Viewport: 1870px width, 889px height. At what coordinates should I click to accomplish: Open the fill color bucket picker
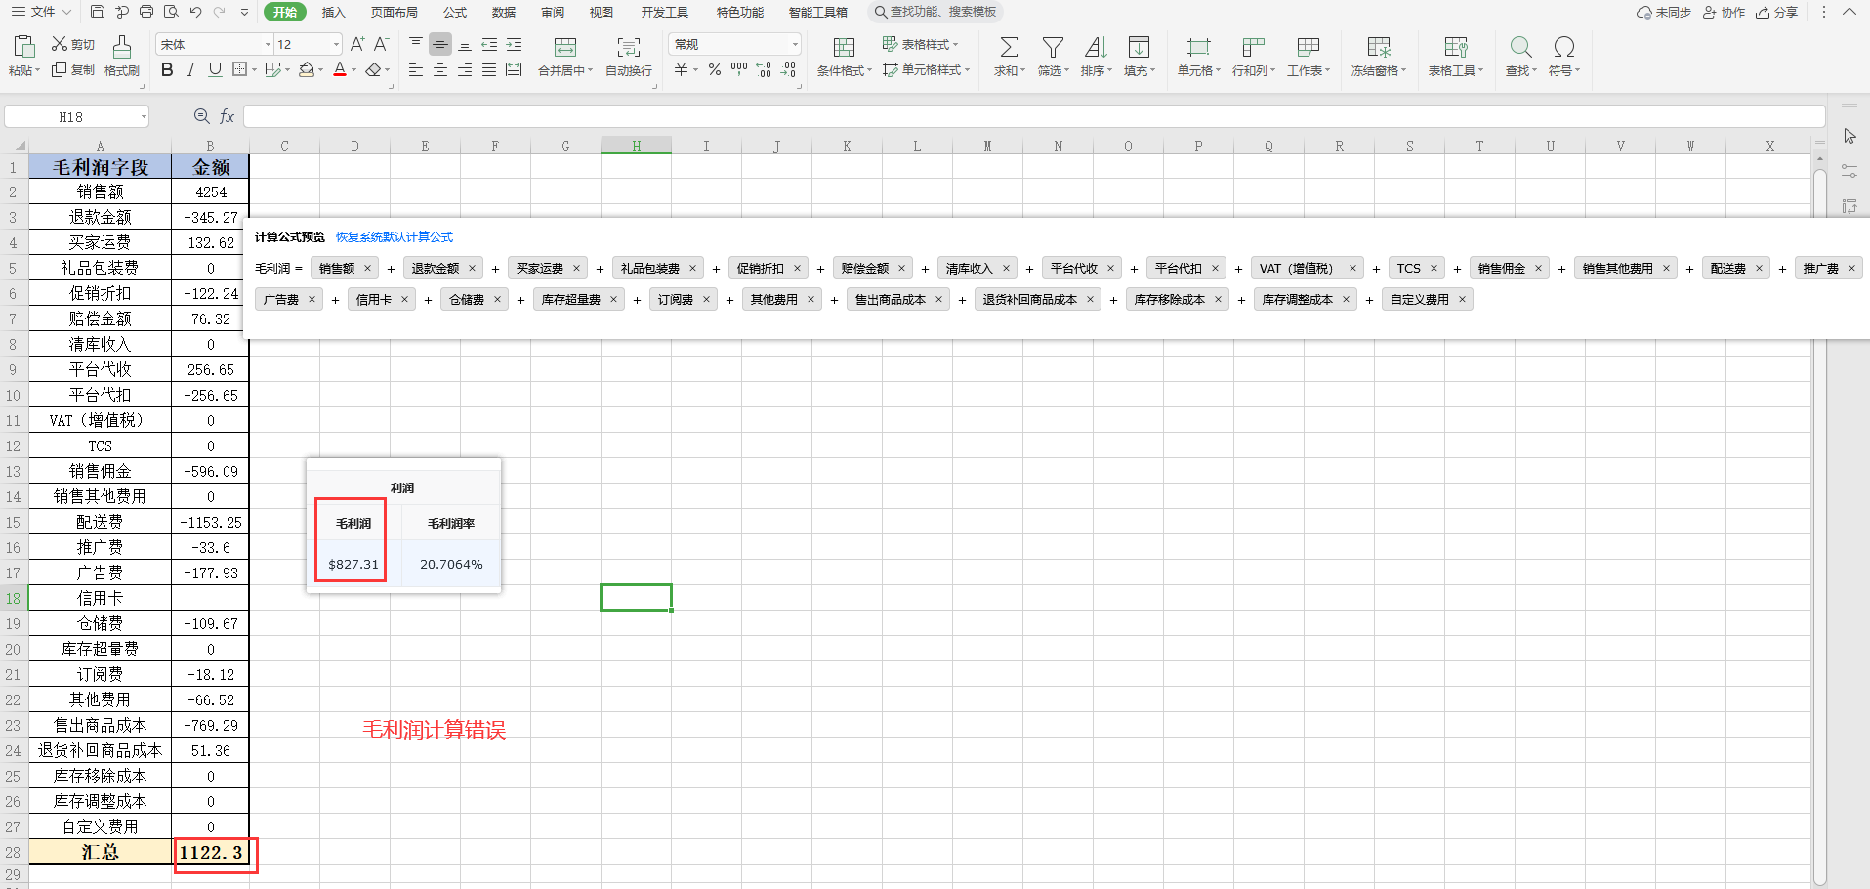click(320, 70)
